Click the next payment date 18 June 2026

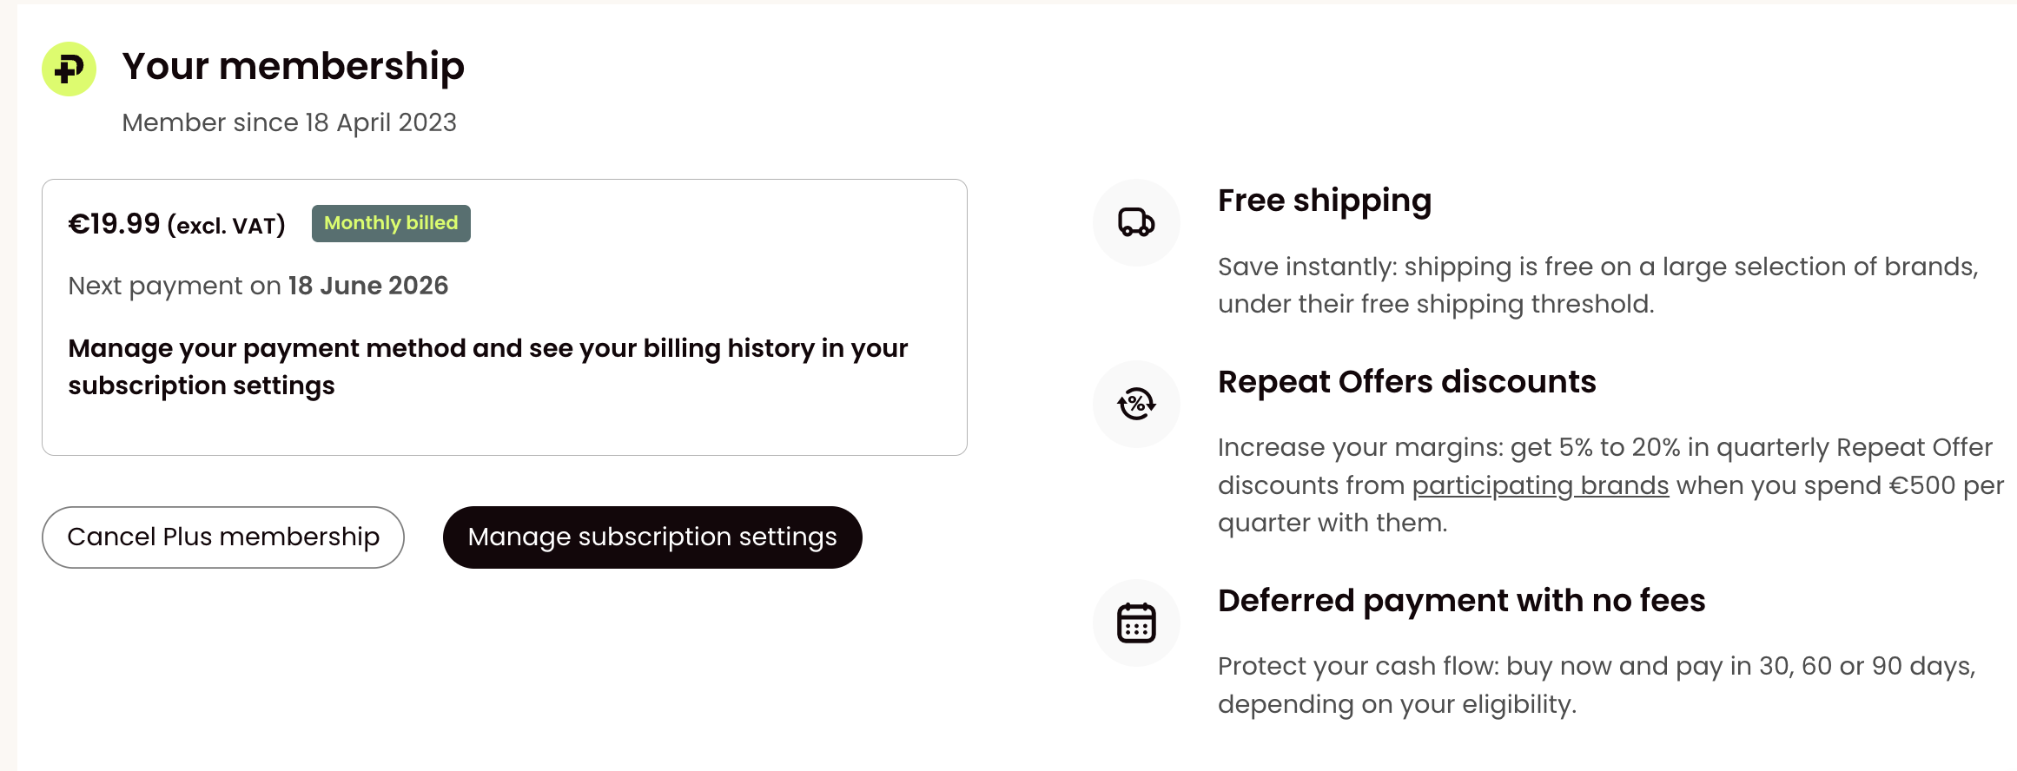368,286
